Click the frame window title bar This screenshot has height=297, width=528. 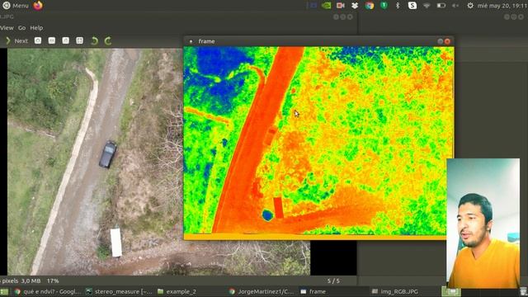click(x=318, y=41)
